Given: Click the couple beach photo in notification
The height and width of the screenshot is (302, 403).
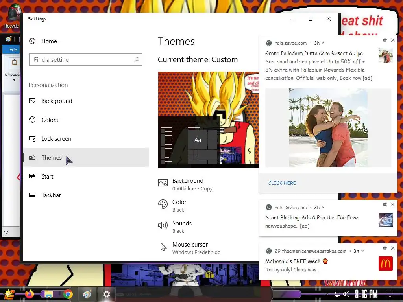Looking at the screenshot, I should tap(328, 128).
